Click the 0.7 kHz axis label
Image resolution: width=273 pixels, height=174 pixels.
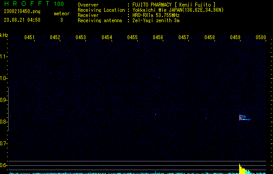[x=3, y=144]
